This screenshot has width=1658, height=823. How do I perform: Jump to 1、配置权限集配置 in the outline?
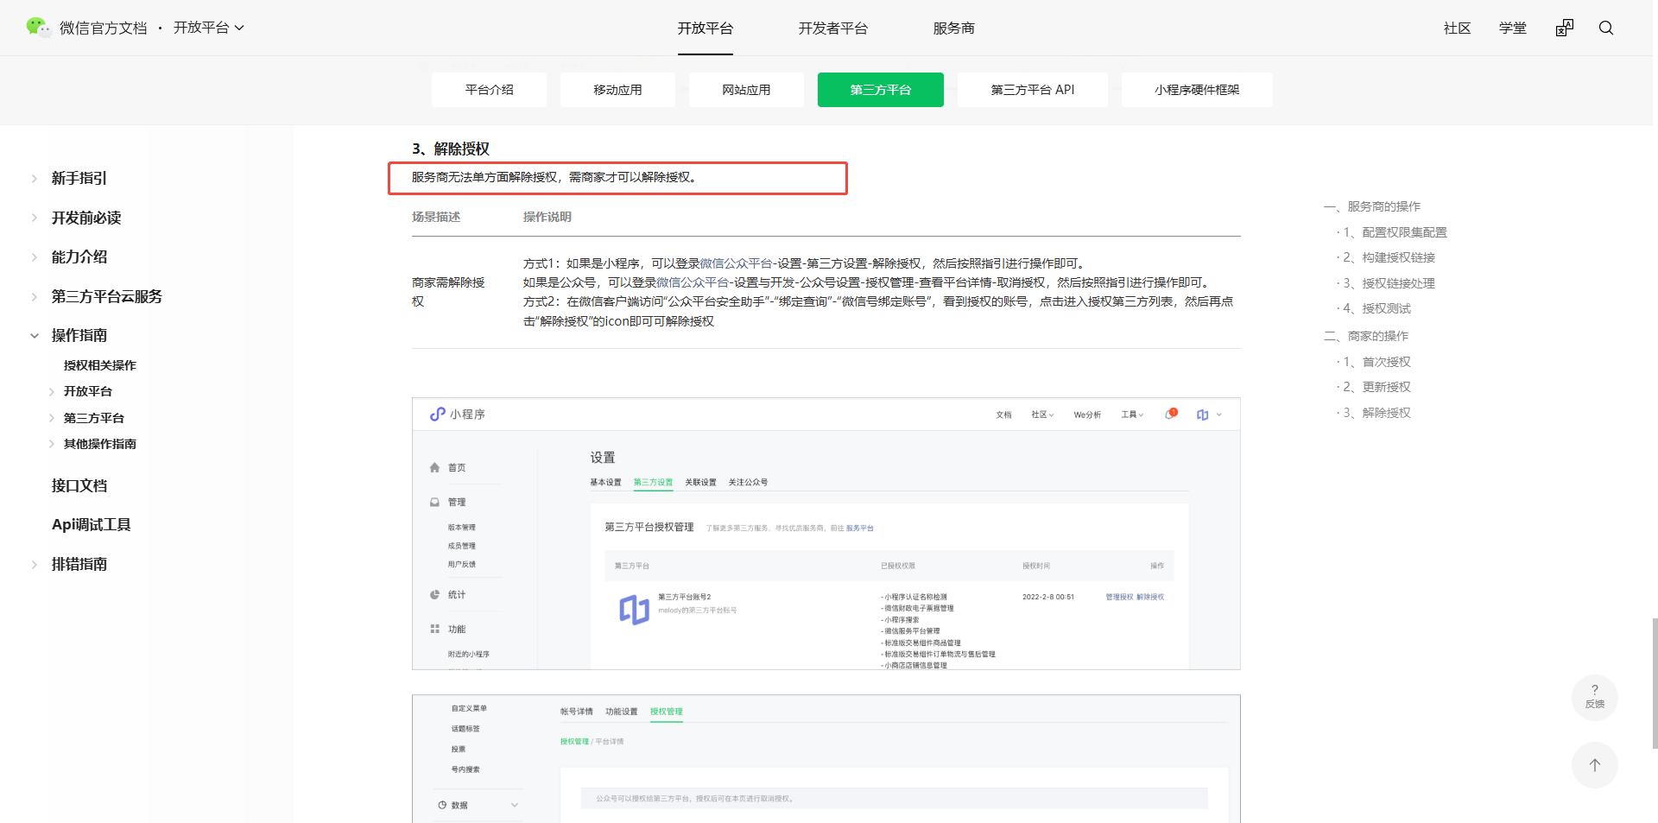pyautogui.click(x=1395, y=232)
